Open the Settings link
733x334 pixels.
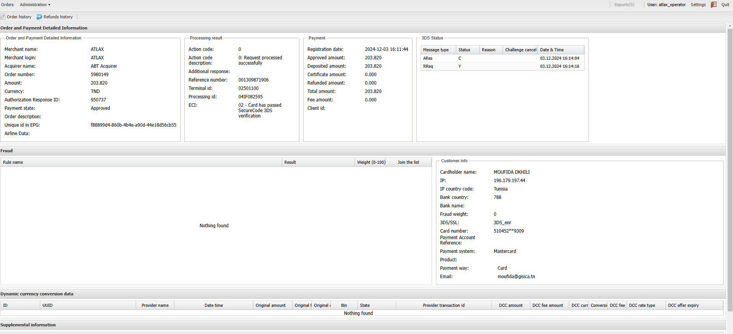pos(698,5)
